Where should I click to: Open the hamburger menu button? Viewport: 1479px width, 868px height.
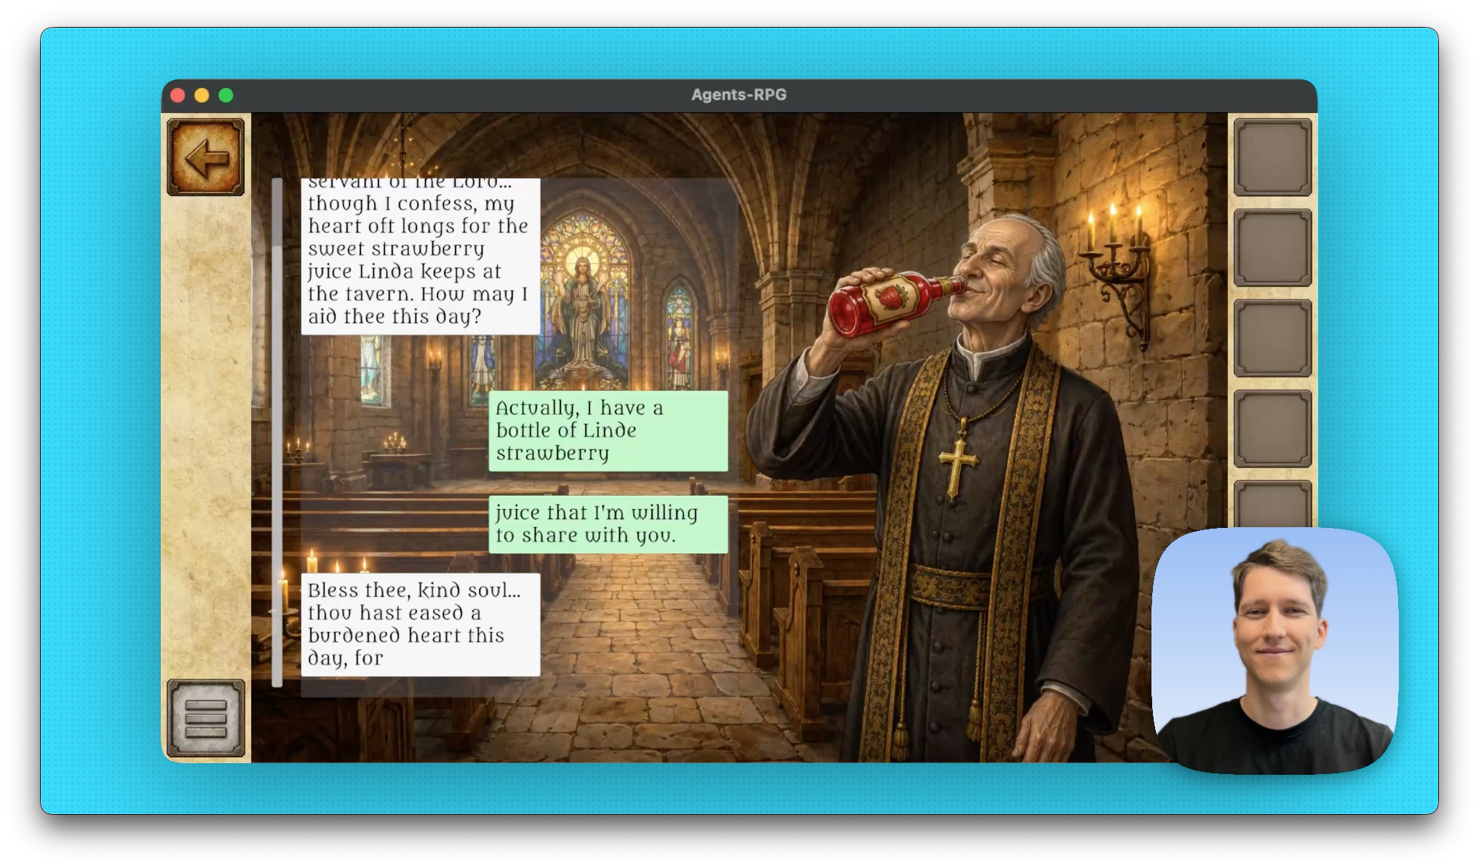(205, 718)
